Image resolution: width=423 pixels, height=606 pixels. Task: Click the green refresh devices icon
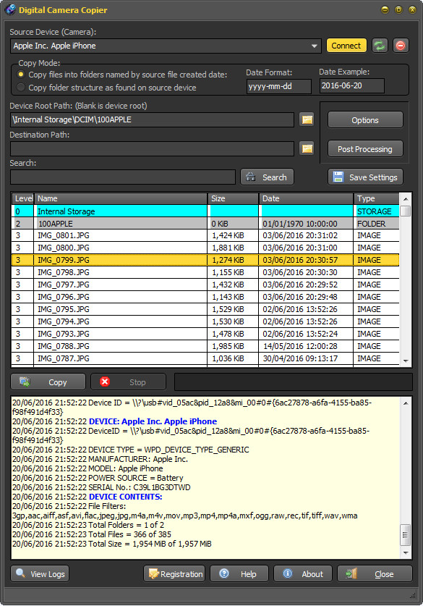pos(380,46)
